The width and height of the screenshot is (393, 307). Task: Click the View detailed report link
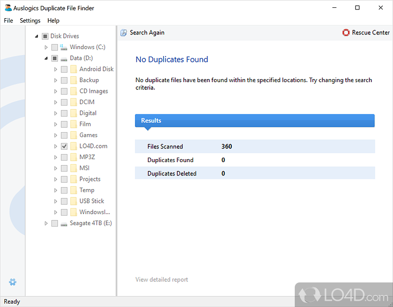pos(162,279)
